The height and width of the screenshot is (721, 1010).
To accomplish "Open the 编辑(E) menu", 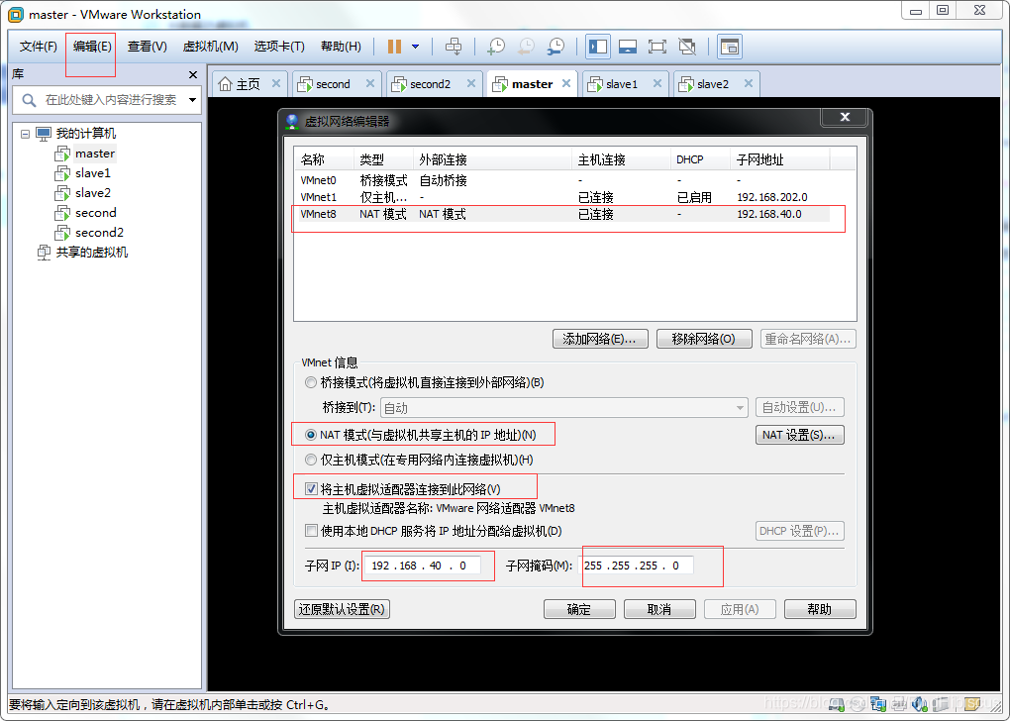I will click(x=92, y=47).
